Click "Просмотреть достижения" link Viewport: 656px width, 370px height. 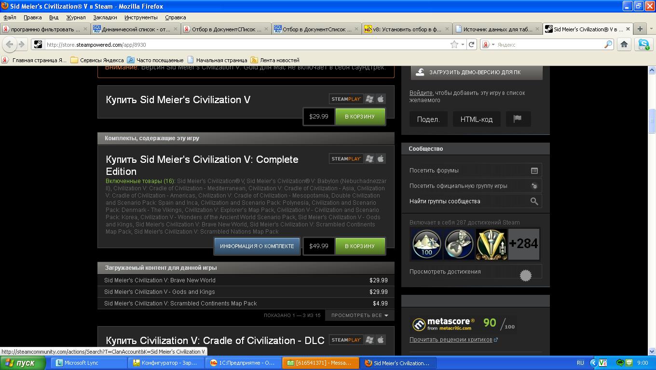click(x=445, y=272)
